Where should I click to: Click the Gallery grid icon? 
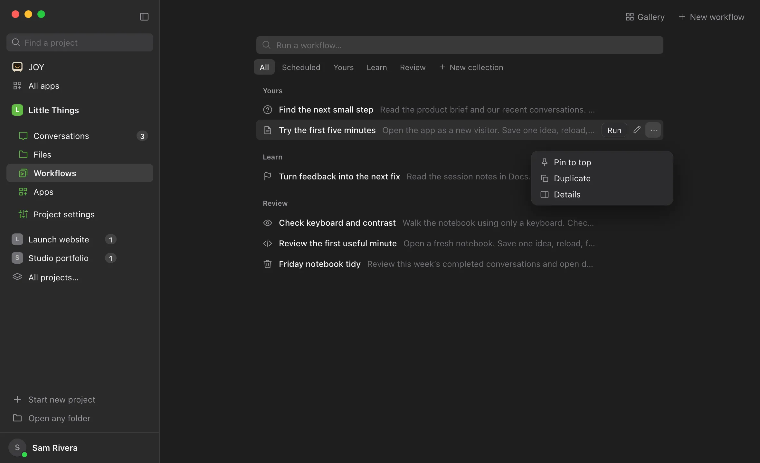tap(630, 17)
